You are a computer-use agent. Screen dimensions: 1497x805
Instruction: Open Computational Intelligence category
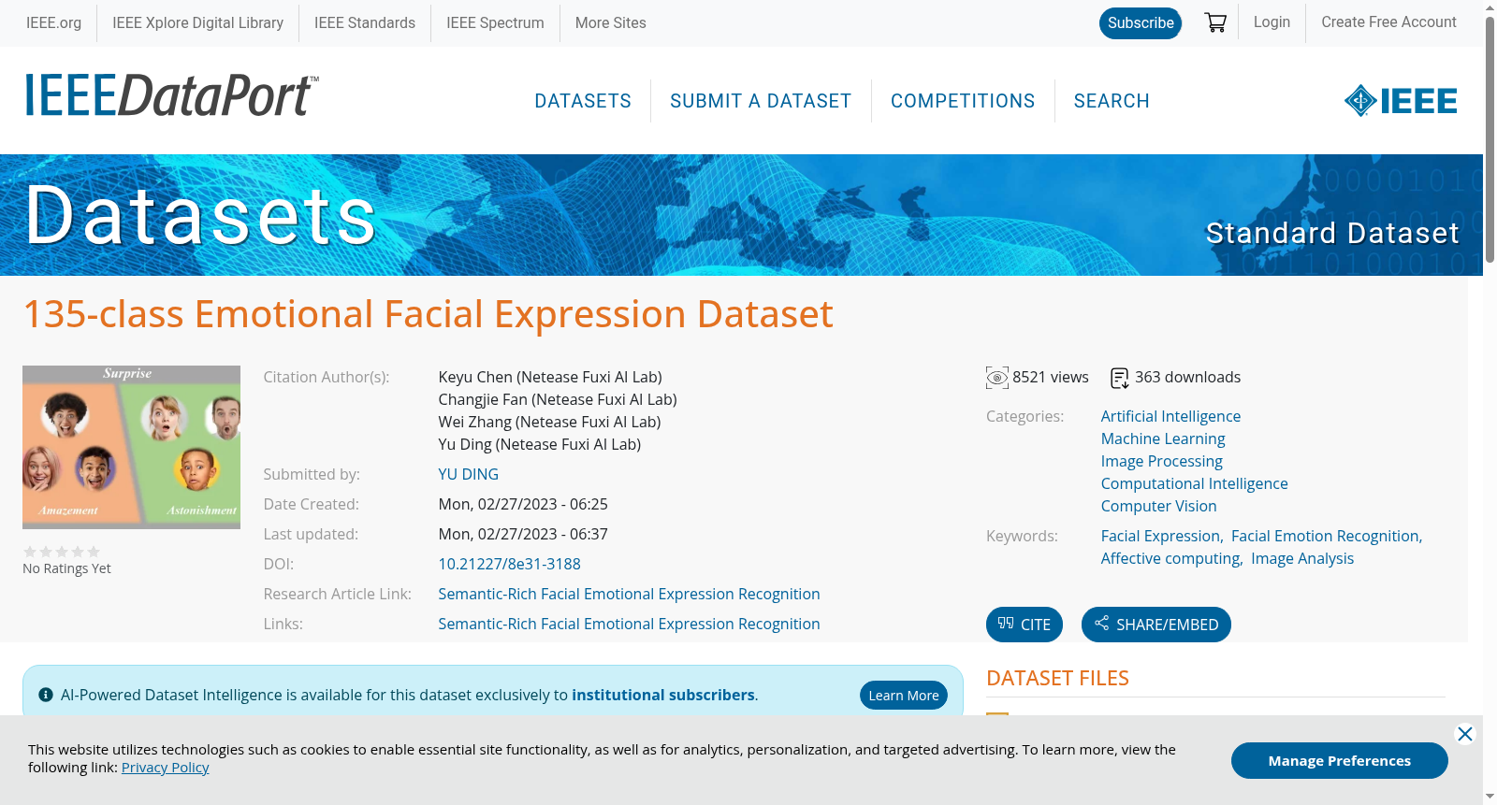pyautogui.click(x=1195, y=483)
